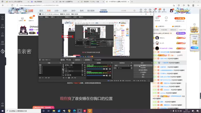Click 选择颜色 button in source toolbar
Viewport: 201px width, 113px height.
(x=87, y=60)
